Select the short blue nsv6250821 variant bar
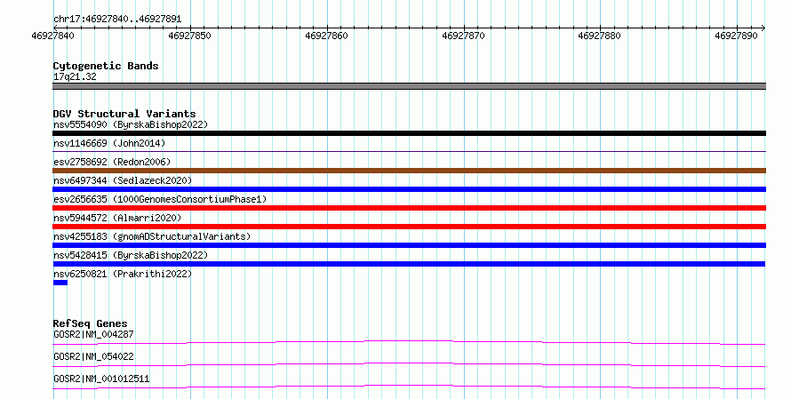The height and width of the screenshot is (399, 791). point(60,283)
